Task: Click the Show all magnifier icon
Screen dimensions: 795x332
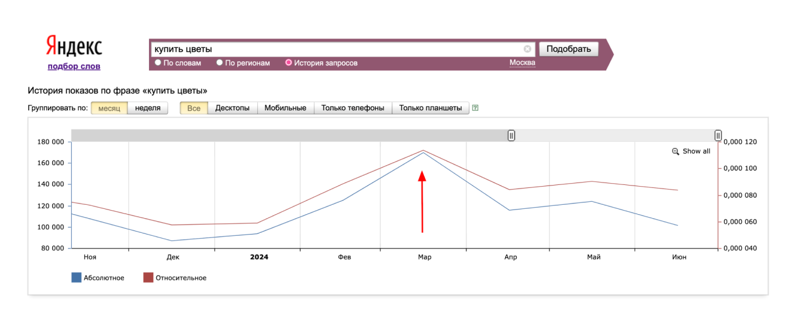Action: pos(676,152)
